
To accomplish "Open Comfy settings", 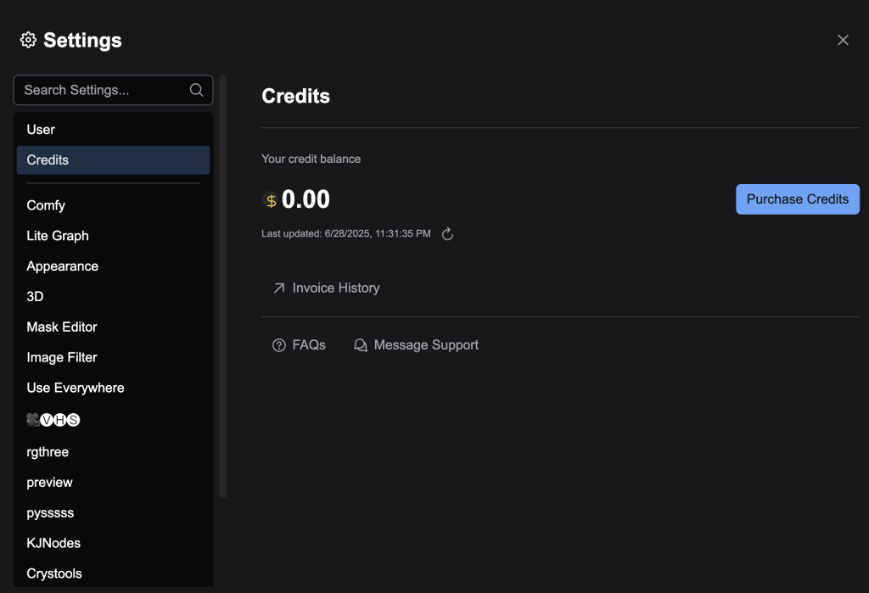I will [113, 205].
